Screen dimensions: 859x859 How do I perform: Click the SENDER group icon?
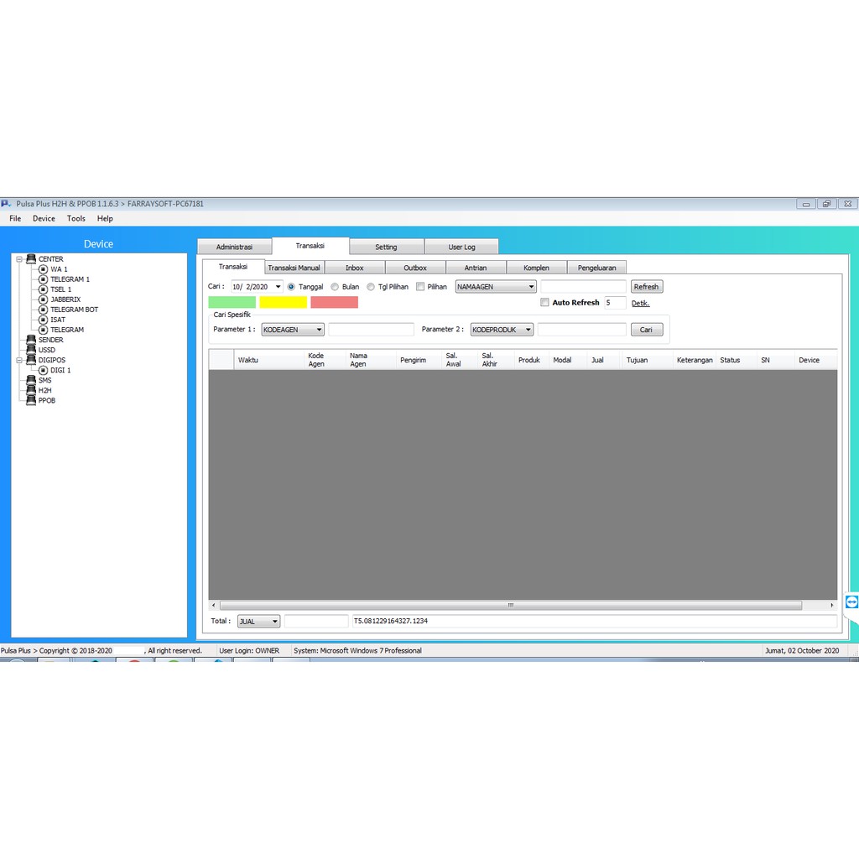pyautogui.click(x=31, y=340)
